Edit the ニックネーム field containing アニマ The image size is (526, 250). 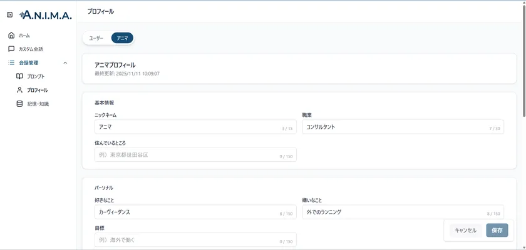[x=195, y=127]
